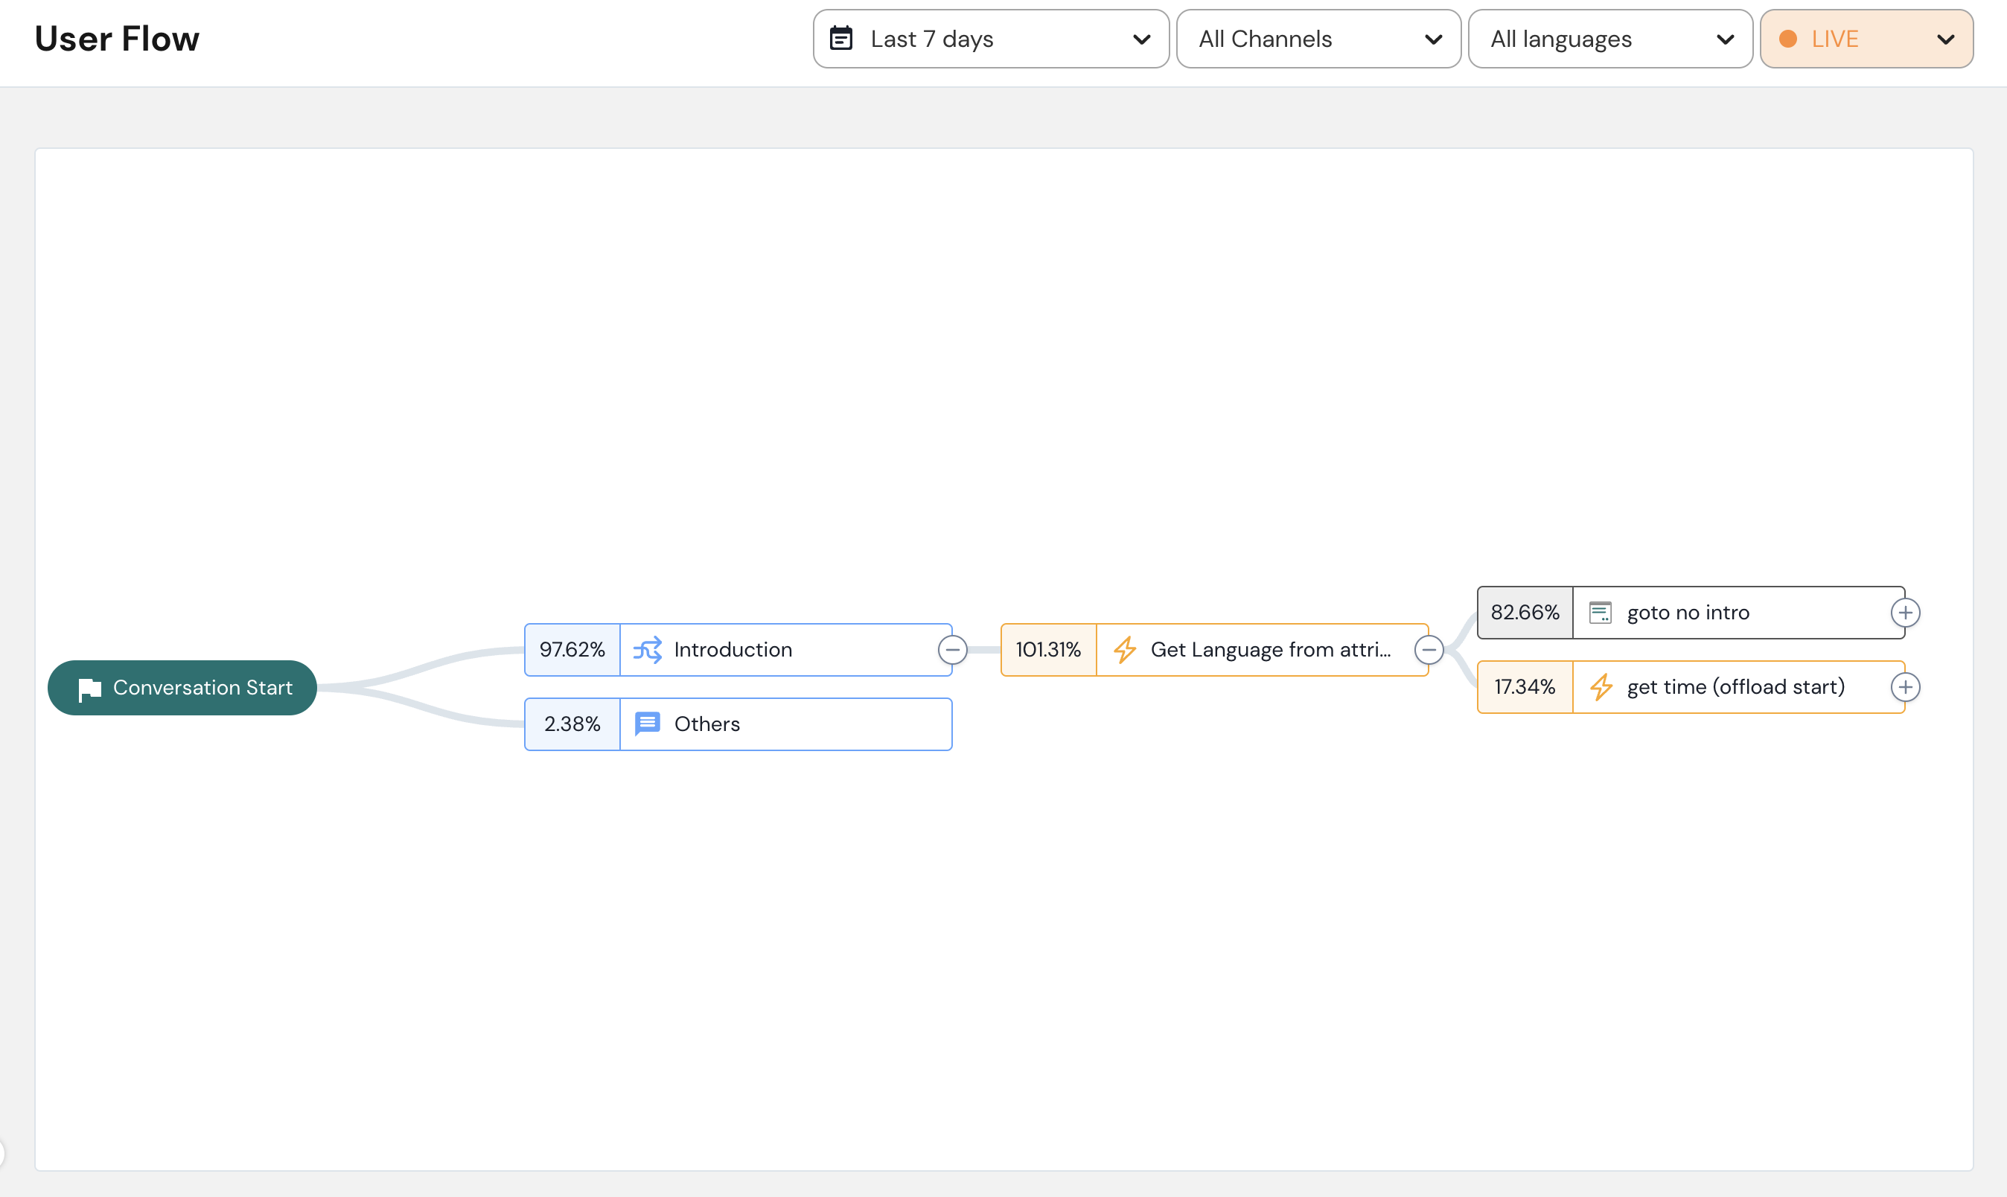Click the 97.62% percentage on Introduction
This screenshot has height=1197, width=2007.
(572, 650)
